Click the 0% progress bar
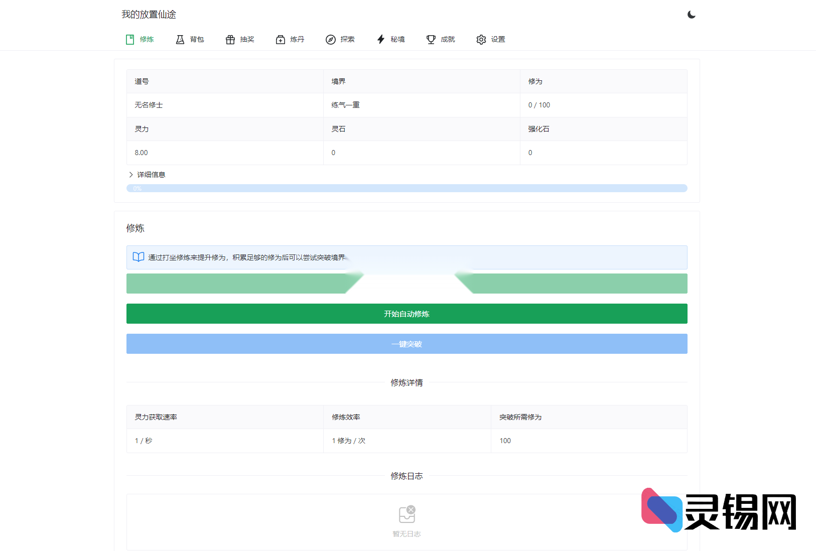816x551 pixels. click(406, 188)
